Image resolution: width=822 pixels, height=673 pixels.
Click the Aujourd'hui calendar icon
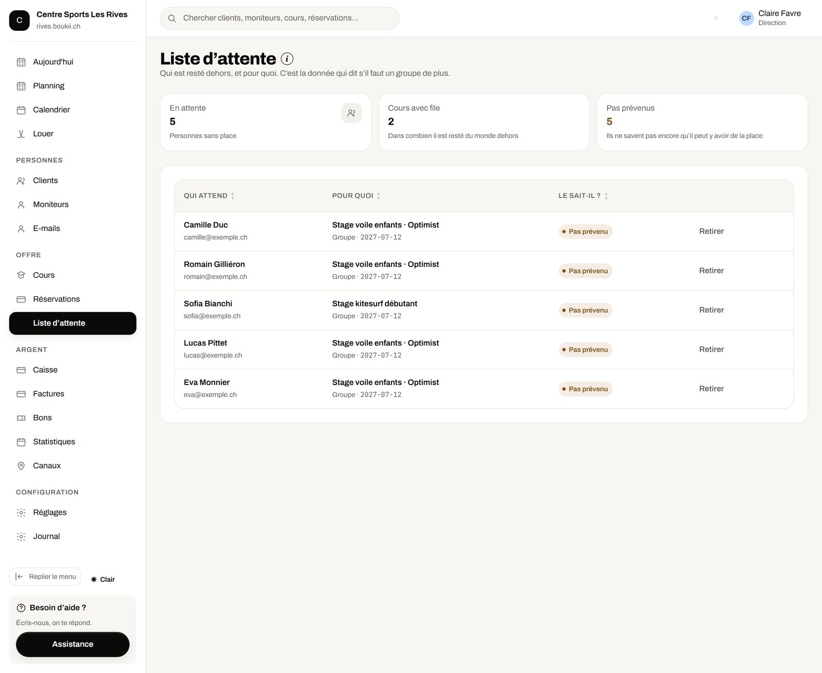tap(21, 62)
